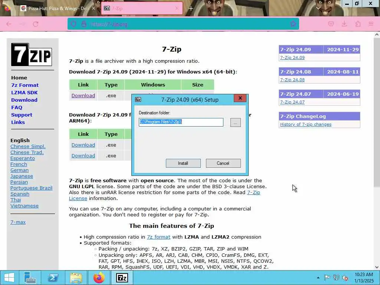Open File Explorer from taskbar
The image size is (380, 285).
76,278
